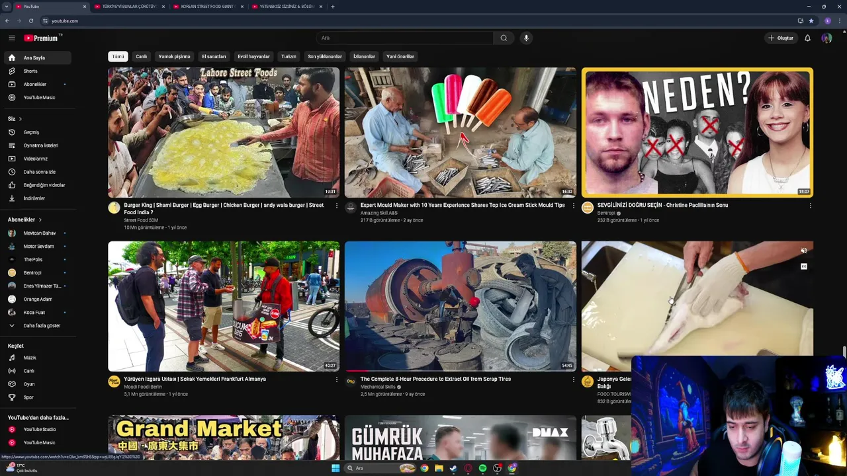Open Windows Start menu
Screen dimensions: 847x476
[x=335, y=468]
